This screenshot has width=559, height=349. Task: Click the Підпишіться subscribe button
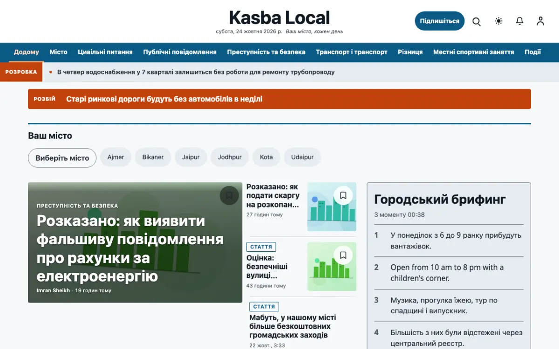pos(440,21)
